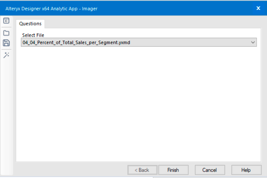The width and height of the screenshot is (267, 178).
Task: Click the Alteryx Designer x64 Analytic App title
Action: [x=52, y=9]
